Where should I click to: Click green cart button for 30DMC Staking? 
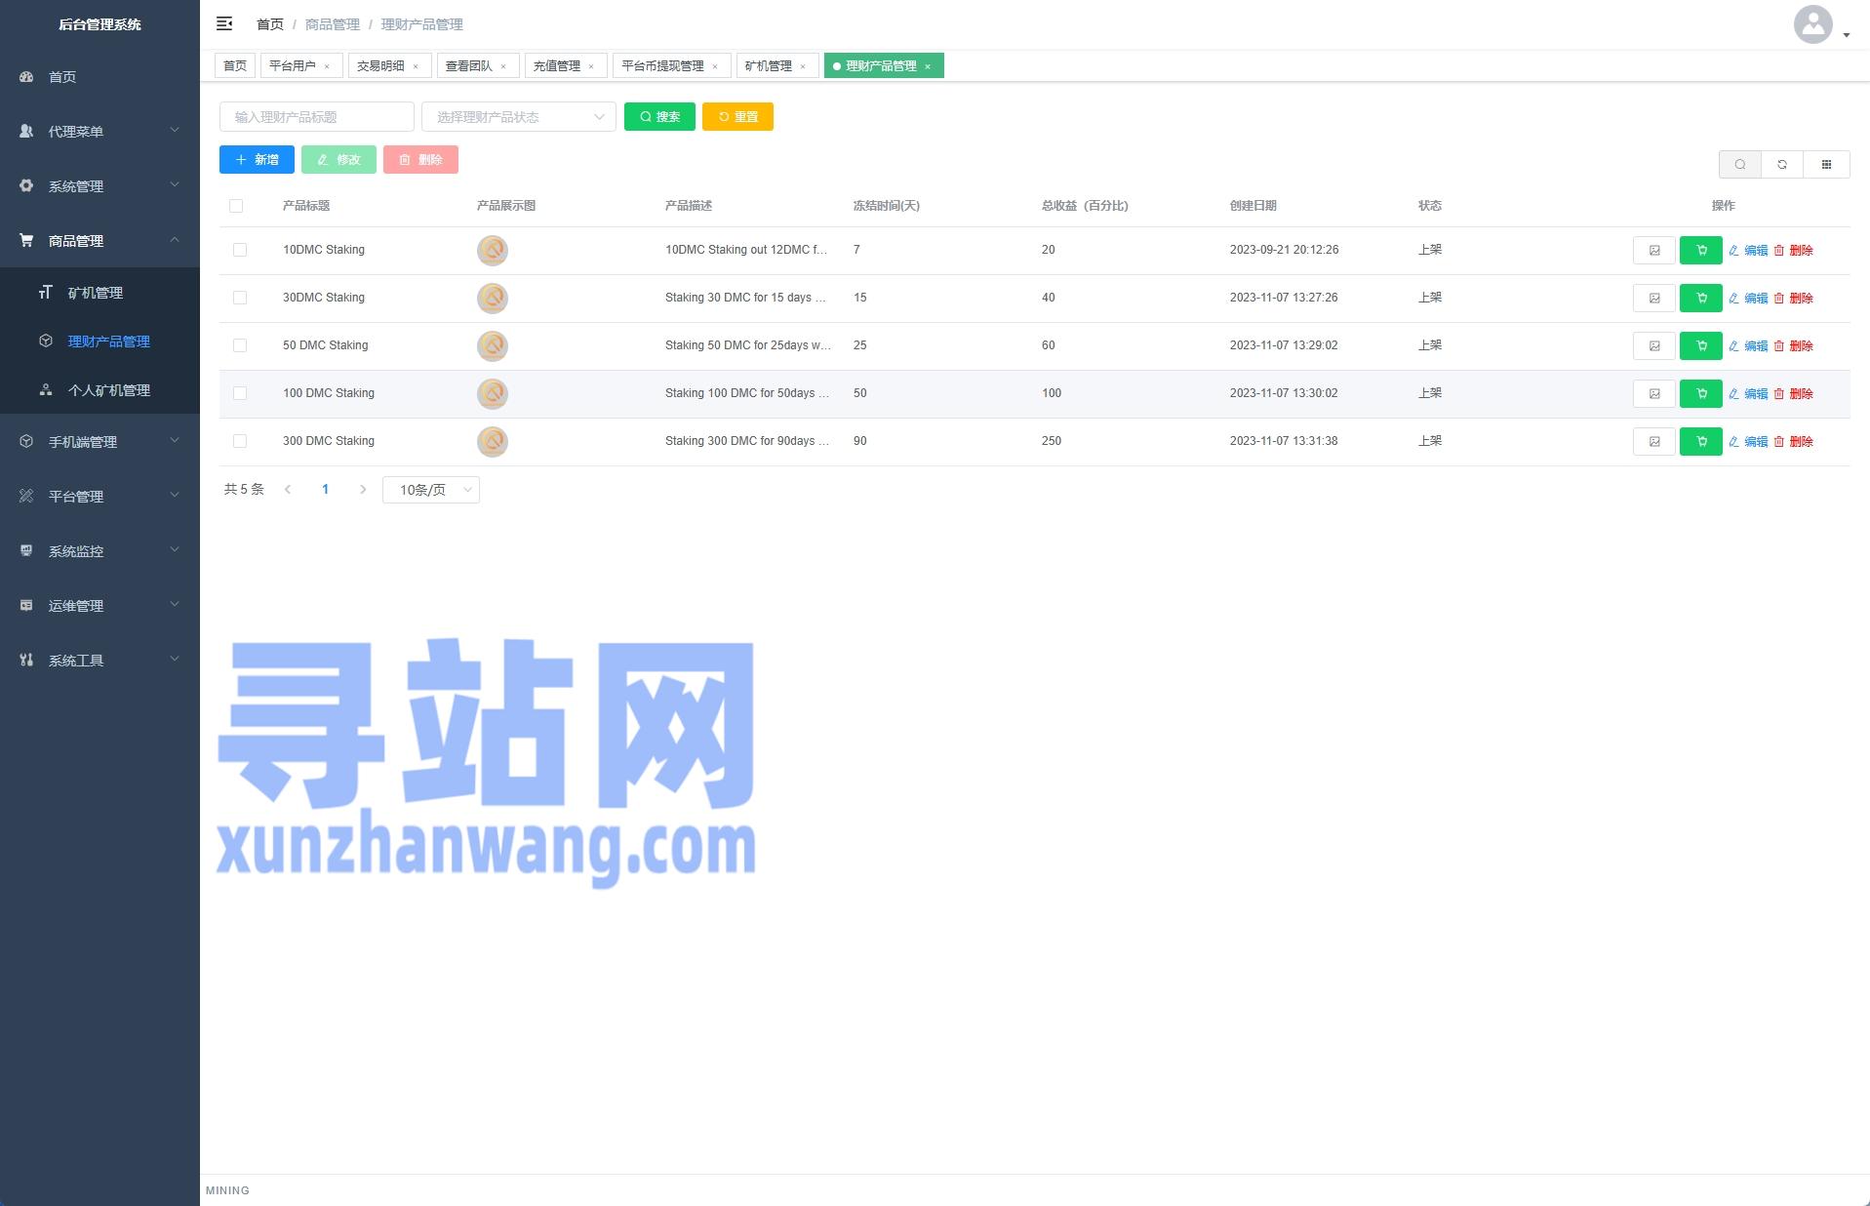click(x=1700, y=299)
